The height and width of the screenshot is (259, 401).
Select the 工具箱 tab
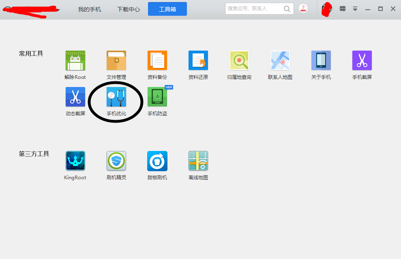tap(167, 9)
